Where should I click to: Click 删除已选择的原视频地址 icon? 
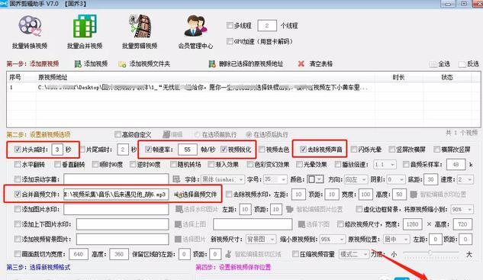coord(212,64)
